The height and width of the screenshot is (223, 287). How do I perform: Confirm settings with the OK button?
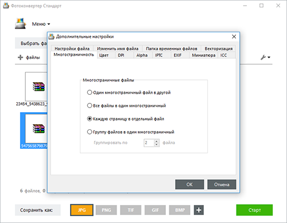pos(189,184)
